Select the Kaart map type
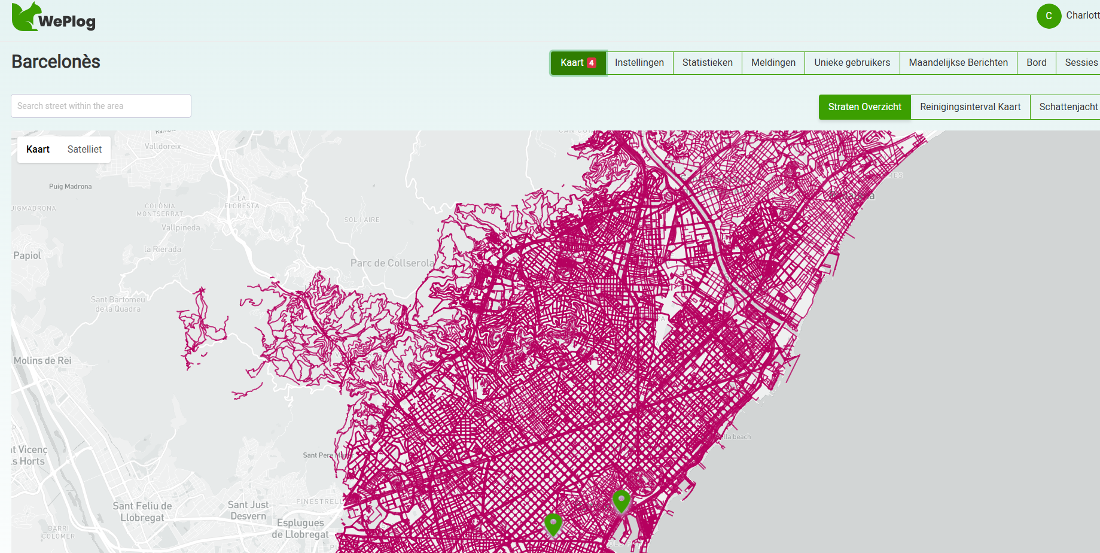 click(x=38, y=150)
